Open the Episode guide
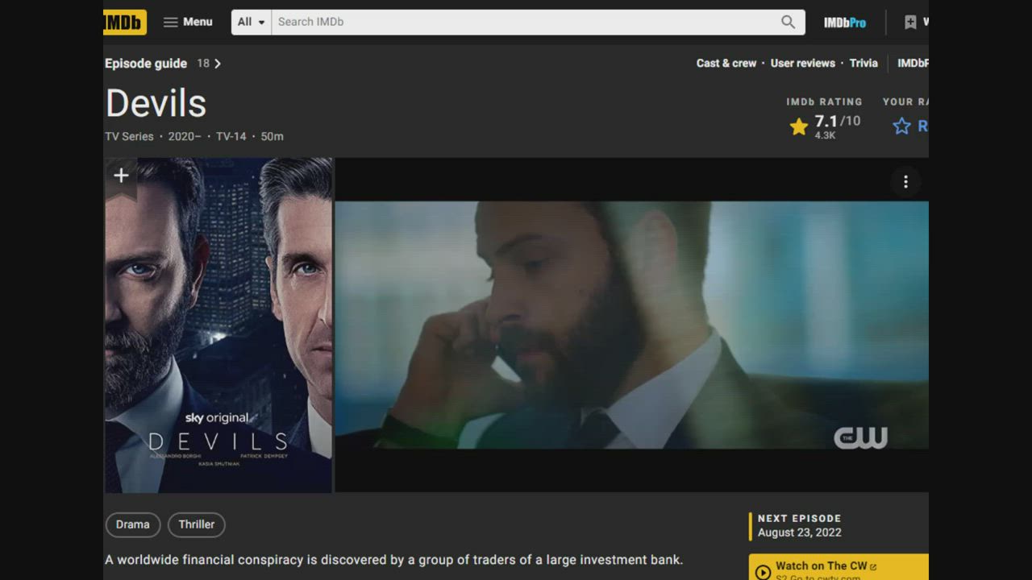Viewport: 1032px width, 580px height. [x=146, y=64]
